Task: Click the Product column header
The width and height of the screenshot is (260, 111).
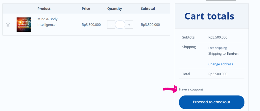Action: (44, 9)
